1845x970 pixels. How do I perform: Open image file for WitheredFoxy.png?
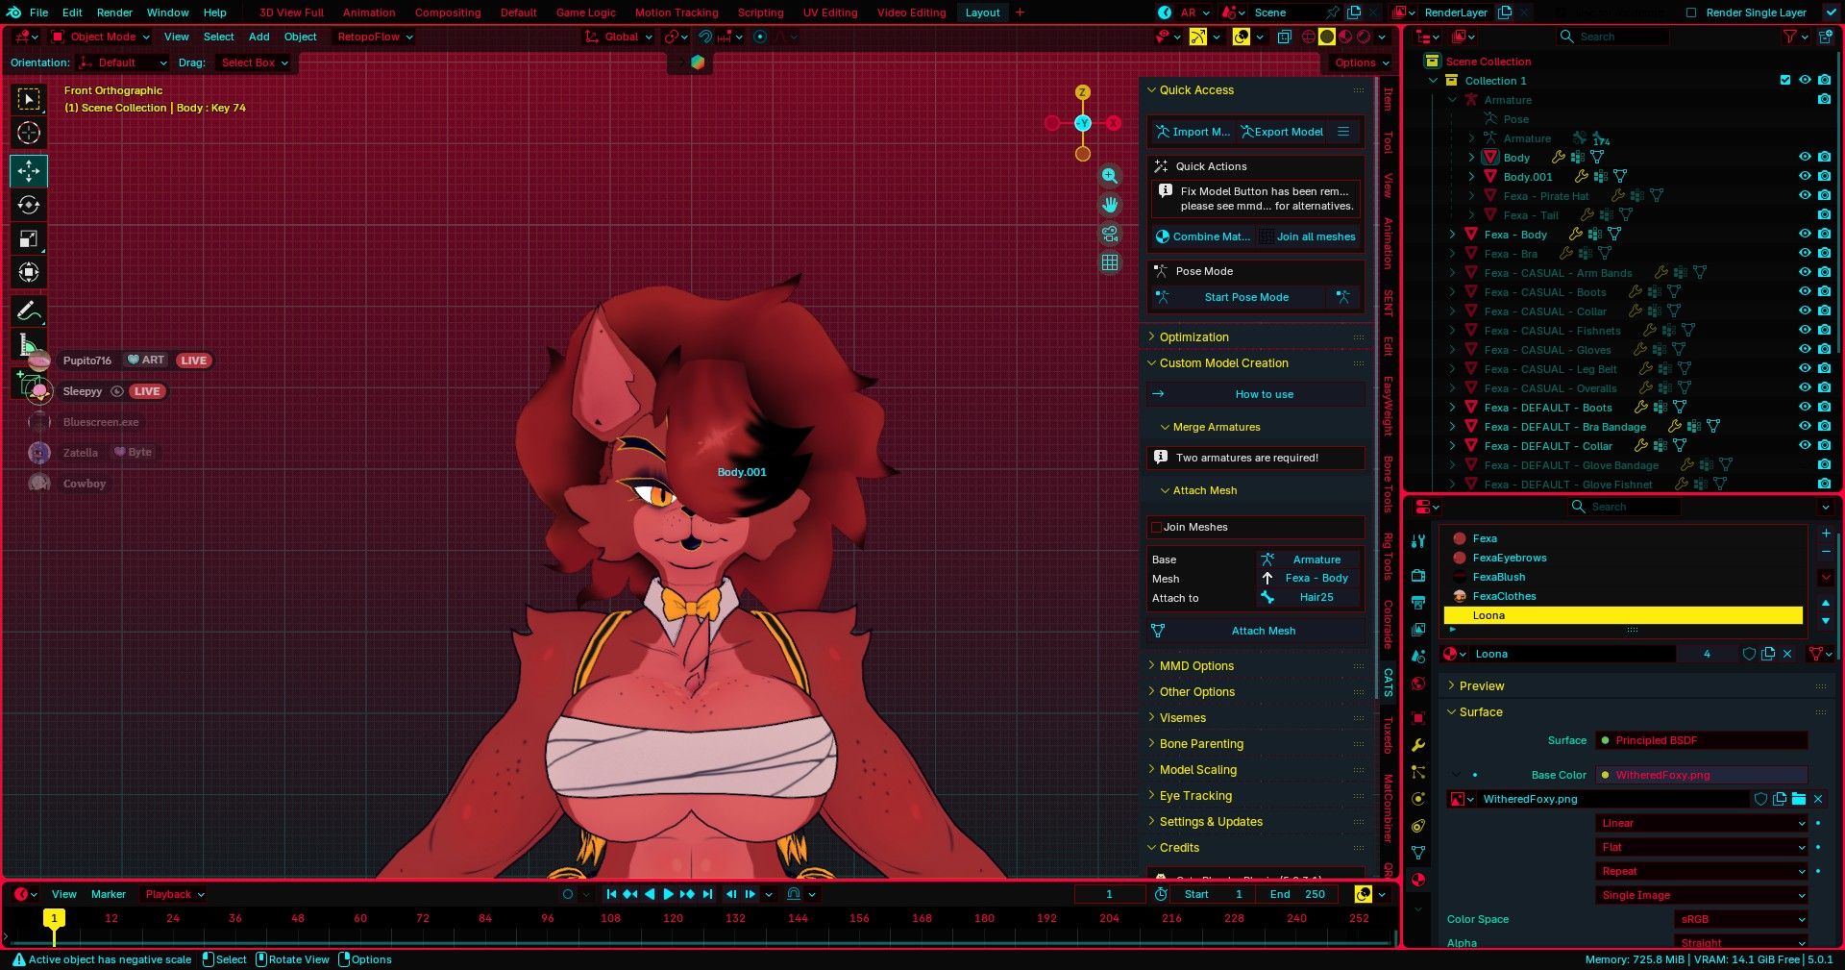point(1799,799)
